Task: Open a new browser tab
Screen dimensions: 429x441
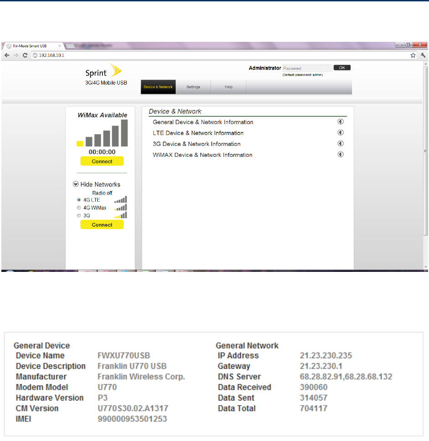Action: click(70, 46)
